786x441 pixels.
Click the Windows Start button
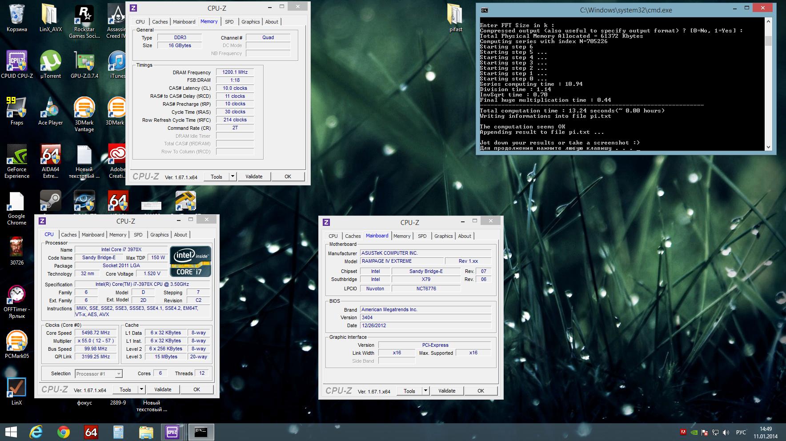11,432
